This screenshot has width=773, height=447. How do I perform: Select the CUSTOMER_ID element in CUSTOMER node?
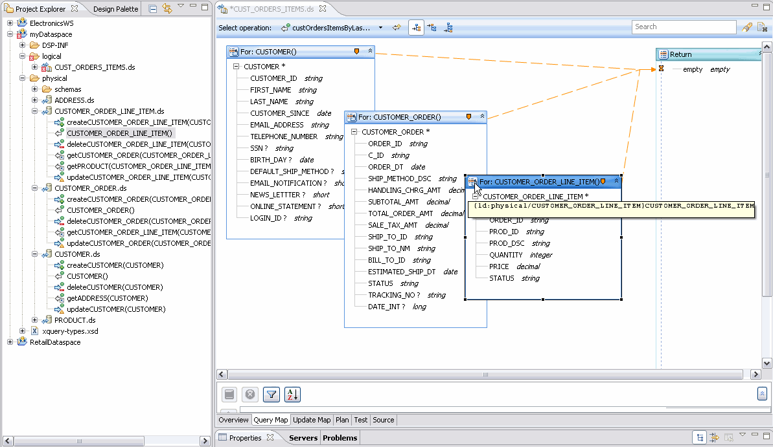point(273,78)
